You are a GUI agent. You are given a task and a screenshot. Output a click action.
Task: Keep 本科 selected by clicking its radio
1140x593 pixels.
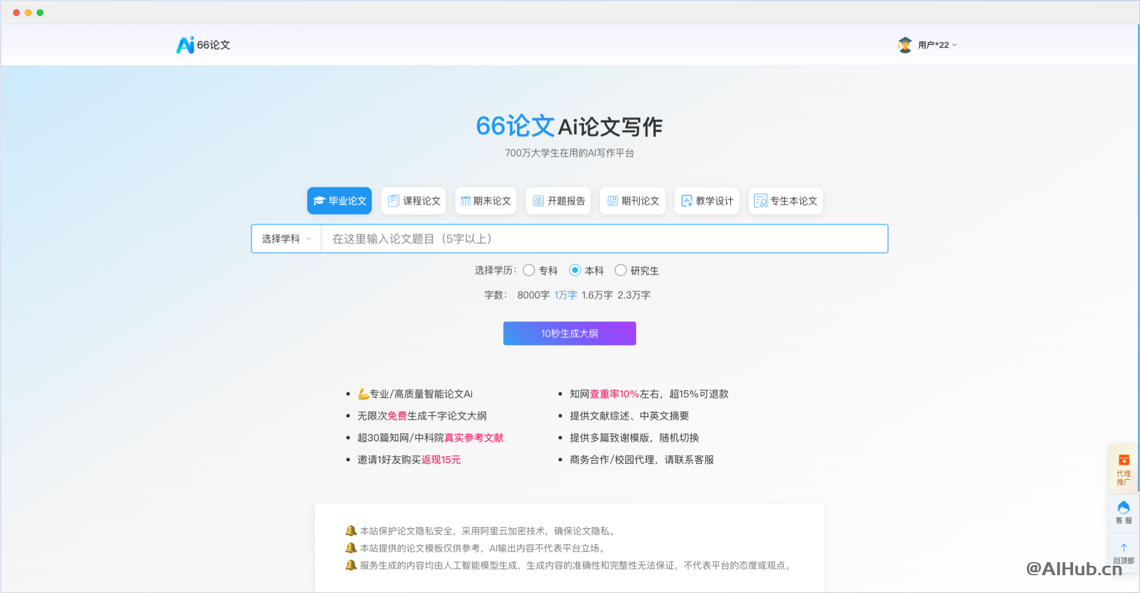pos(575,270)
